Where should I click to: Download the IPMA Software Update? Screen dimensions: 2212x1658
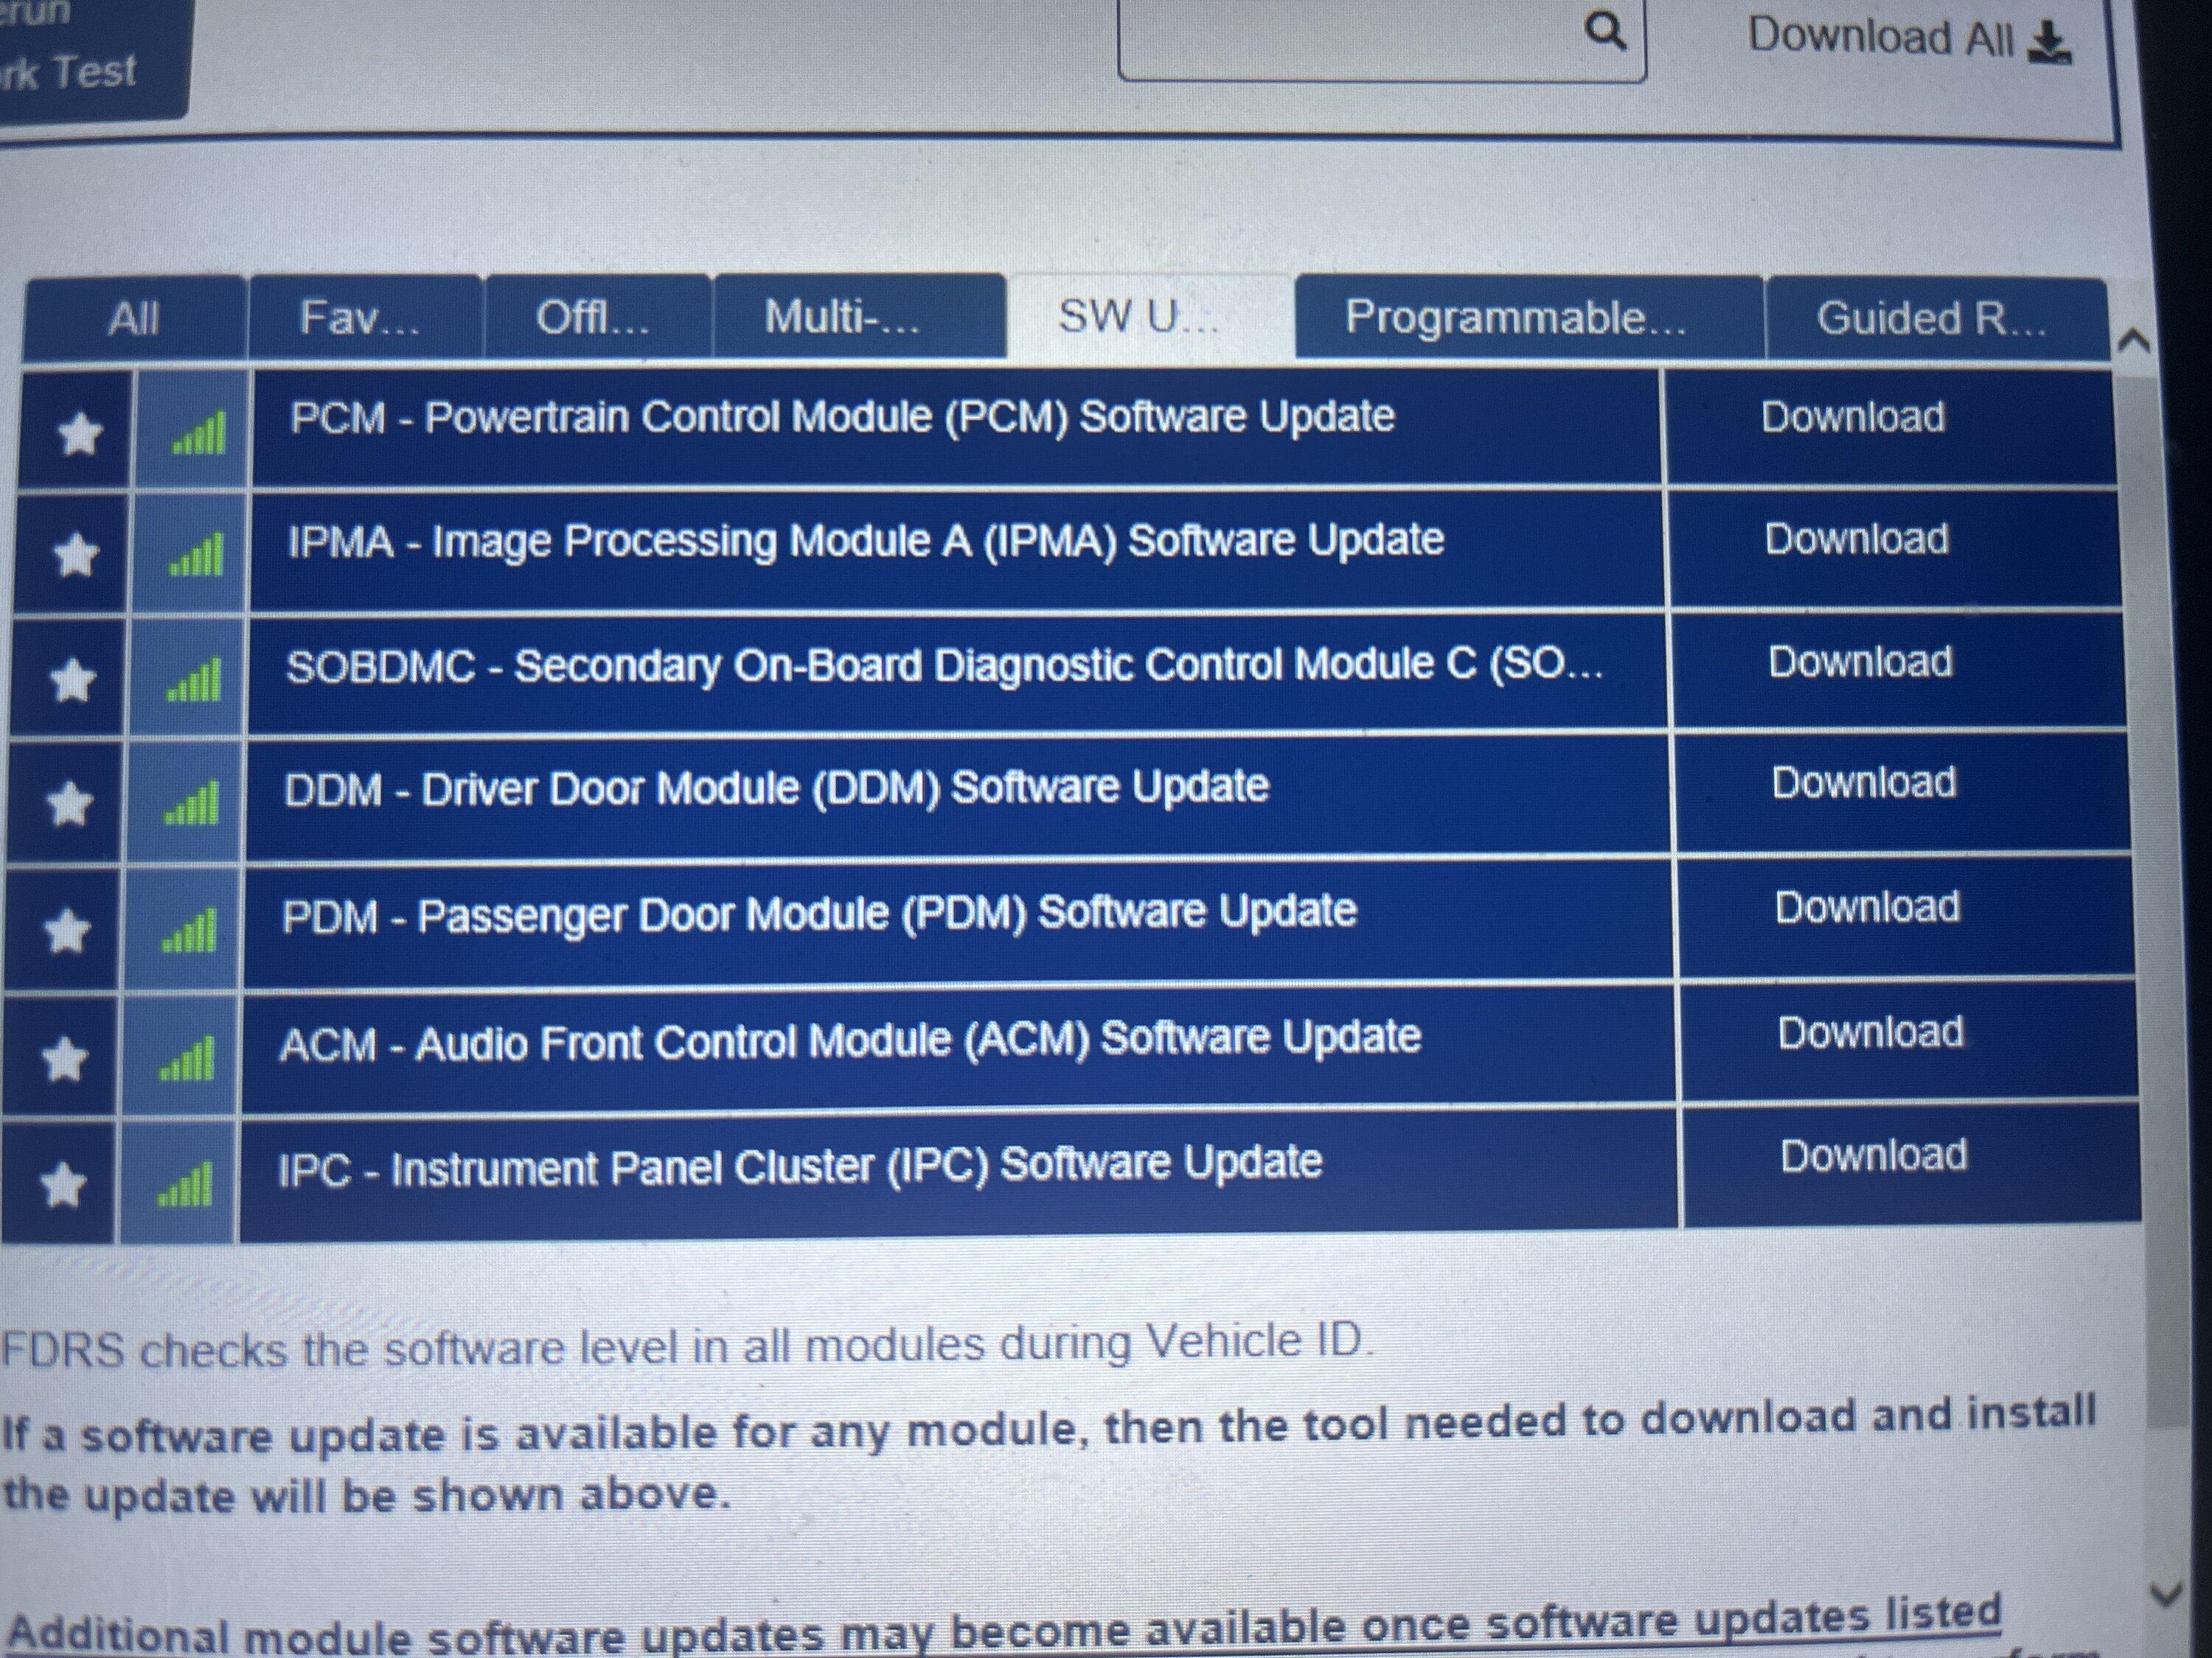click(1857, 539)
